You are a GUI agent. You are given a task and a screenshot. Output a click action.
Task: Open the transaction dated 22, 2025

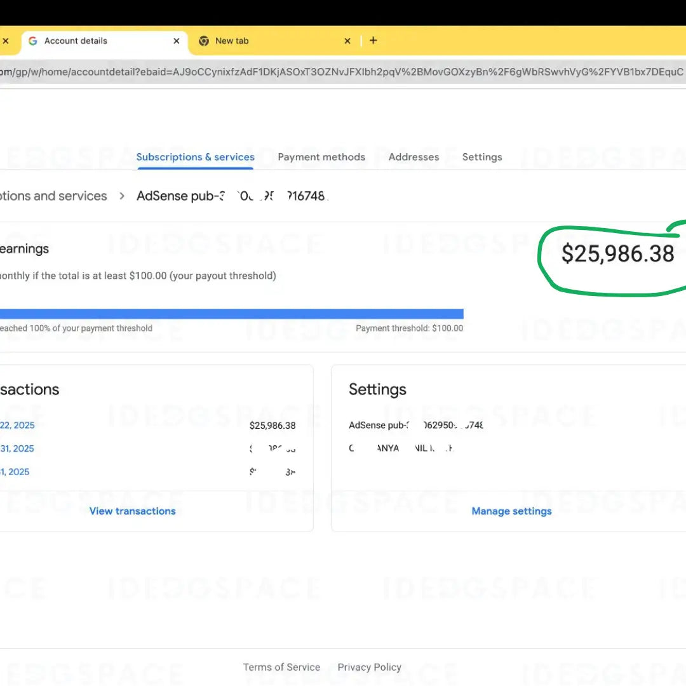[17, 425]
